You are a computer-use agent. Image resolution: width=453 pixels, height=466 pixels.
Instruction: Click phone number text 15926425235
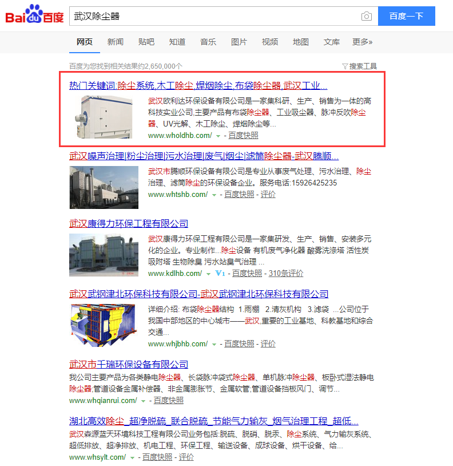point(315,183)
